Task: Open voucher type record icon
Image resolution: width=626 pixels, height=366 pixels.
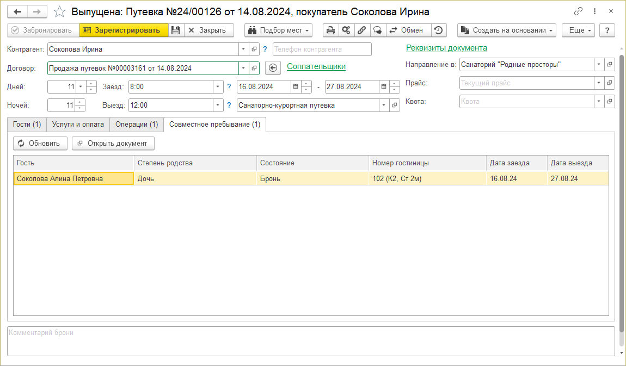Action: pos(395,106)
